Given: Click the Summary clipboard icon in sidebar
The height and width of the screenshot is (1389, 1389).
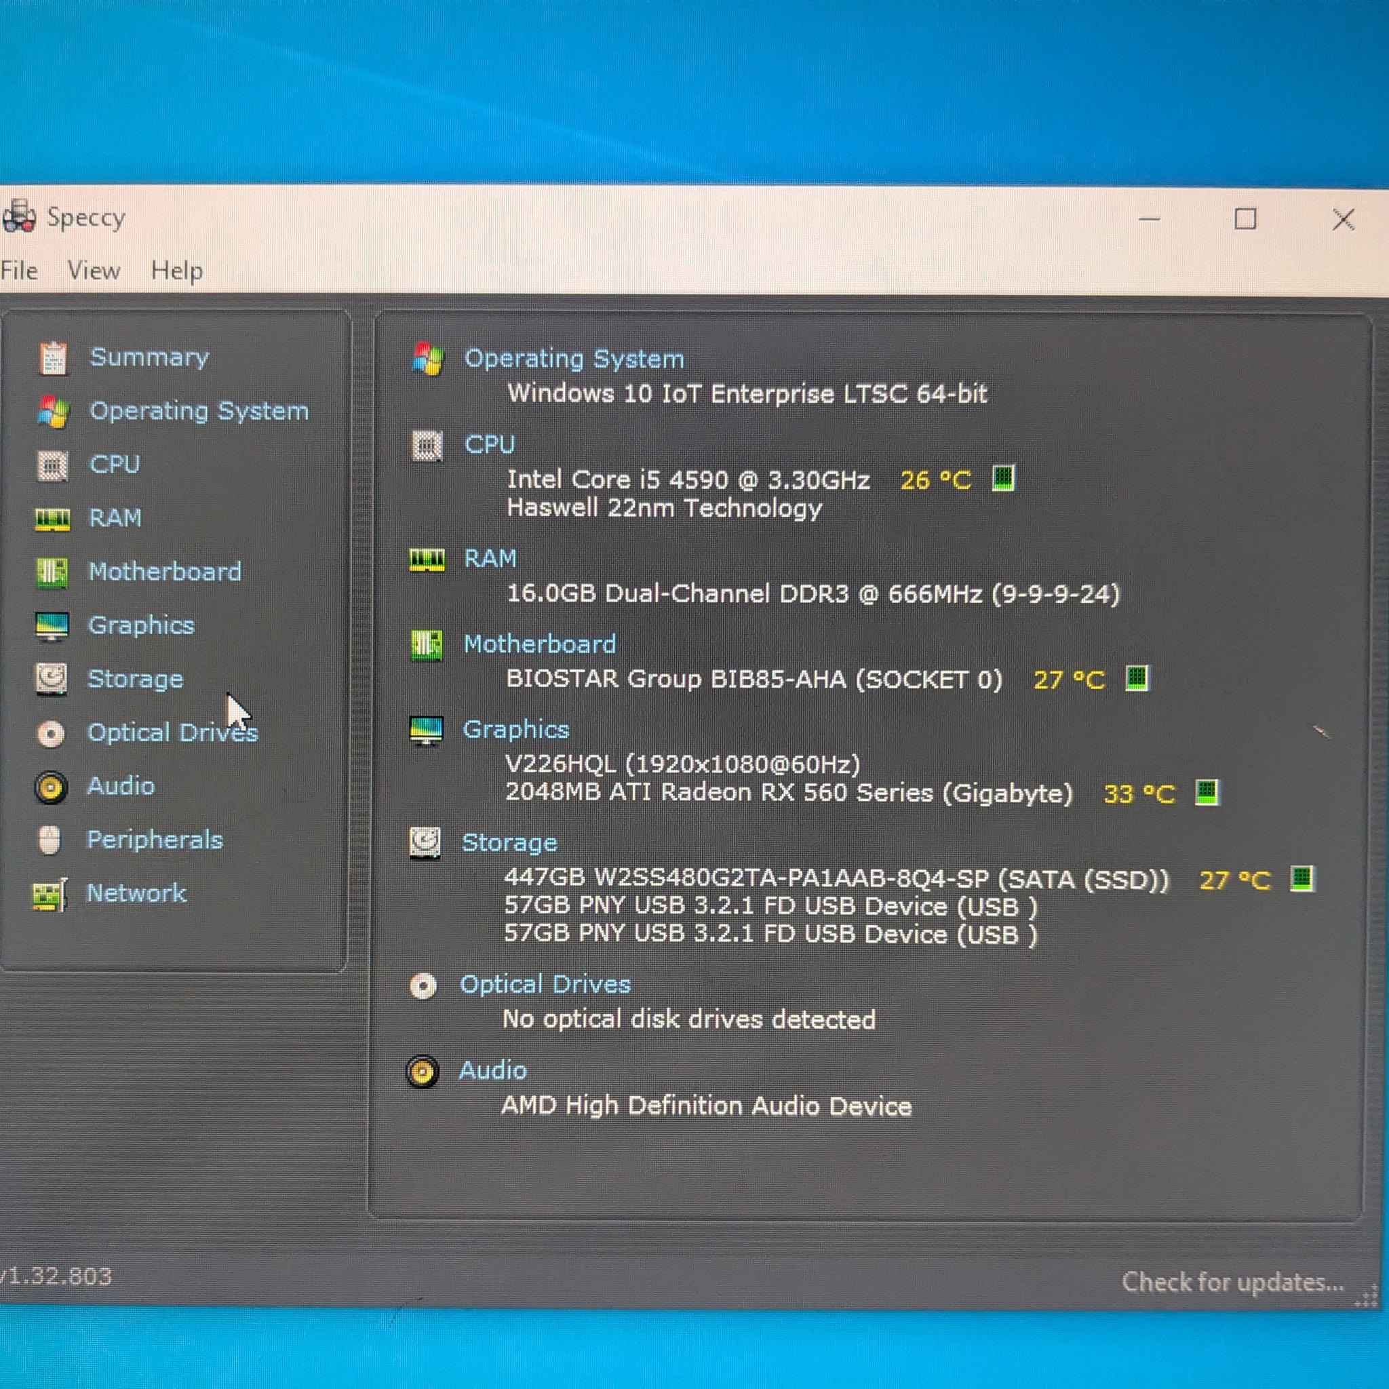Looking at the screenshot, I should [53, 358].
